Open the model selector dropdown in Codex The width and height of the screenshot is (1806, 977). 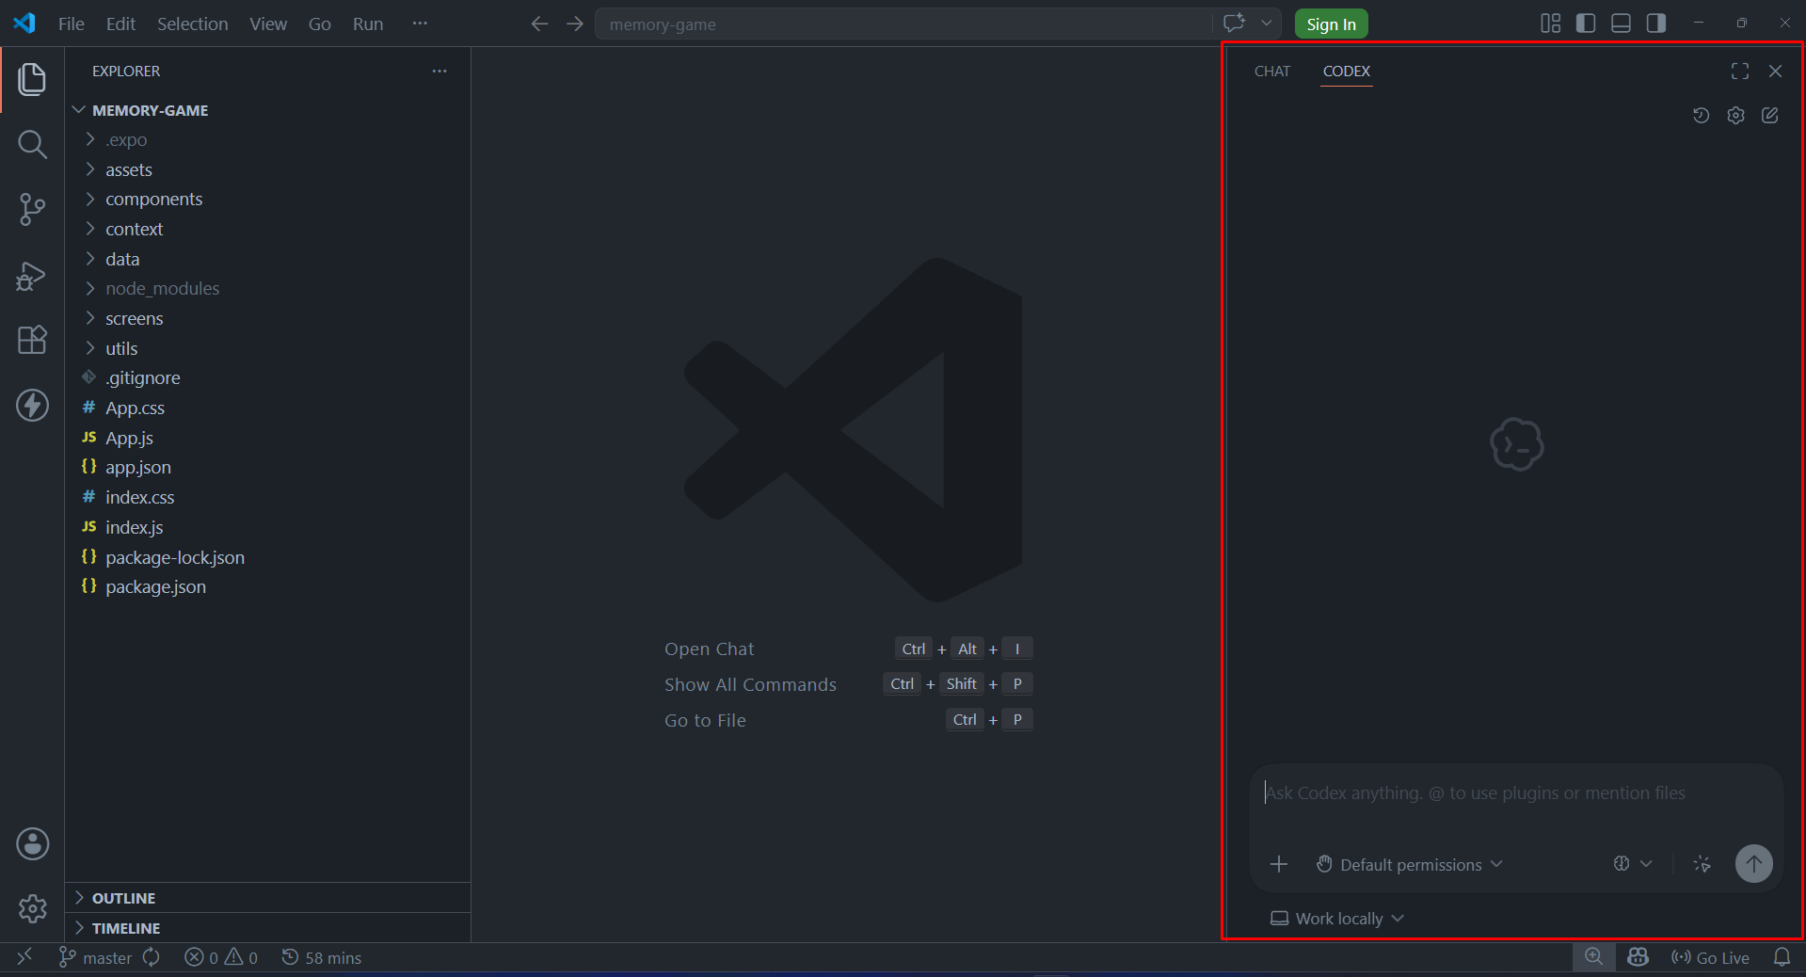[x=1633, y=864]
